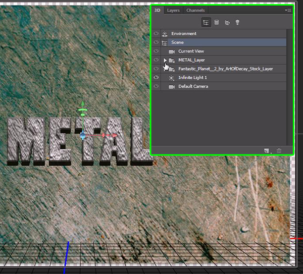Image resolution: width=303 pixels, height=274 pixels.
Task: Select Infinite Light 1 in the list
Action: (x=192, y=77)
